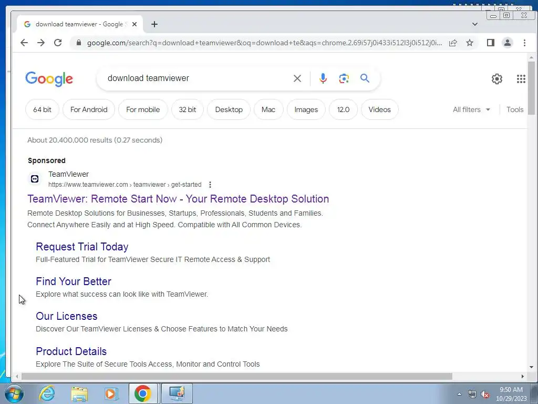Reload the current page
This screenshot has width=538, height=404.
(x=58, y=43)
